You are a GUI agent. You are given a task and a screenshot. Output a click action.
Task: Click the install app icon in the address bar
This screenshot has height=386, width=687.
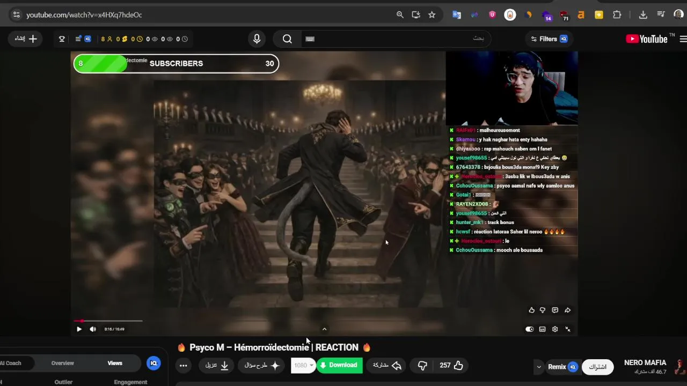coord(416,15)
